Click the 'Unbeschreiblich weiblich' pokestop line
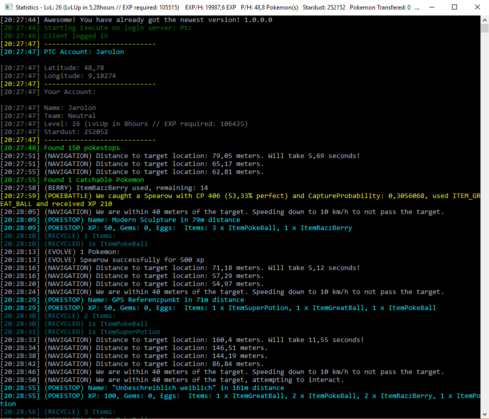This screenshot has height=419, width=489. (164, 388)
